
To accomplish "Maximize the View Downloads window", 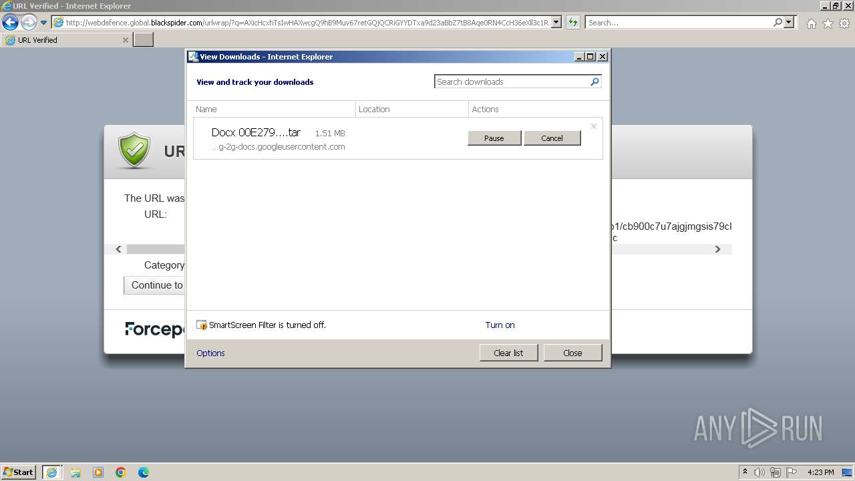I will pyautogui.click(x=590, y=57).
